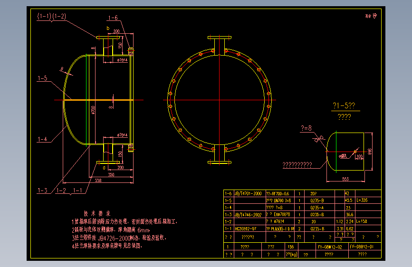Select note 4, the last technical requirement line
The height and width of the screenshot is (267, 412).
tap(107, 246)
